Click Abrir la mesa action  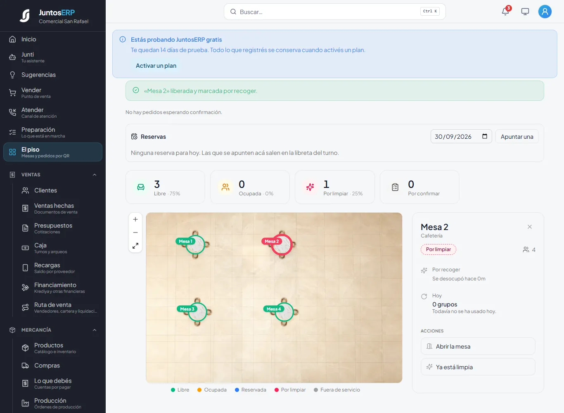click(478, 346)
